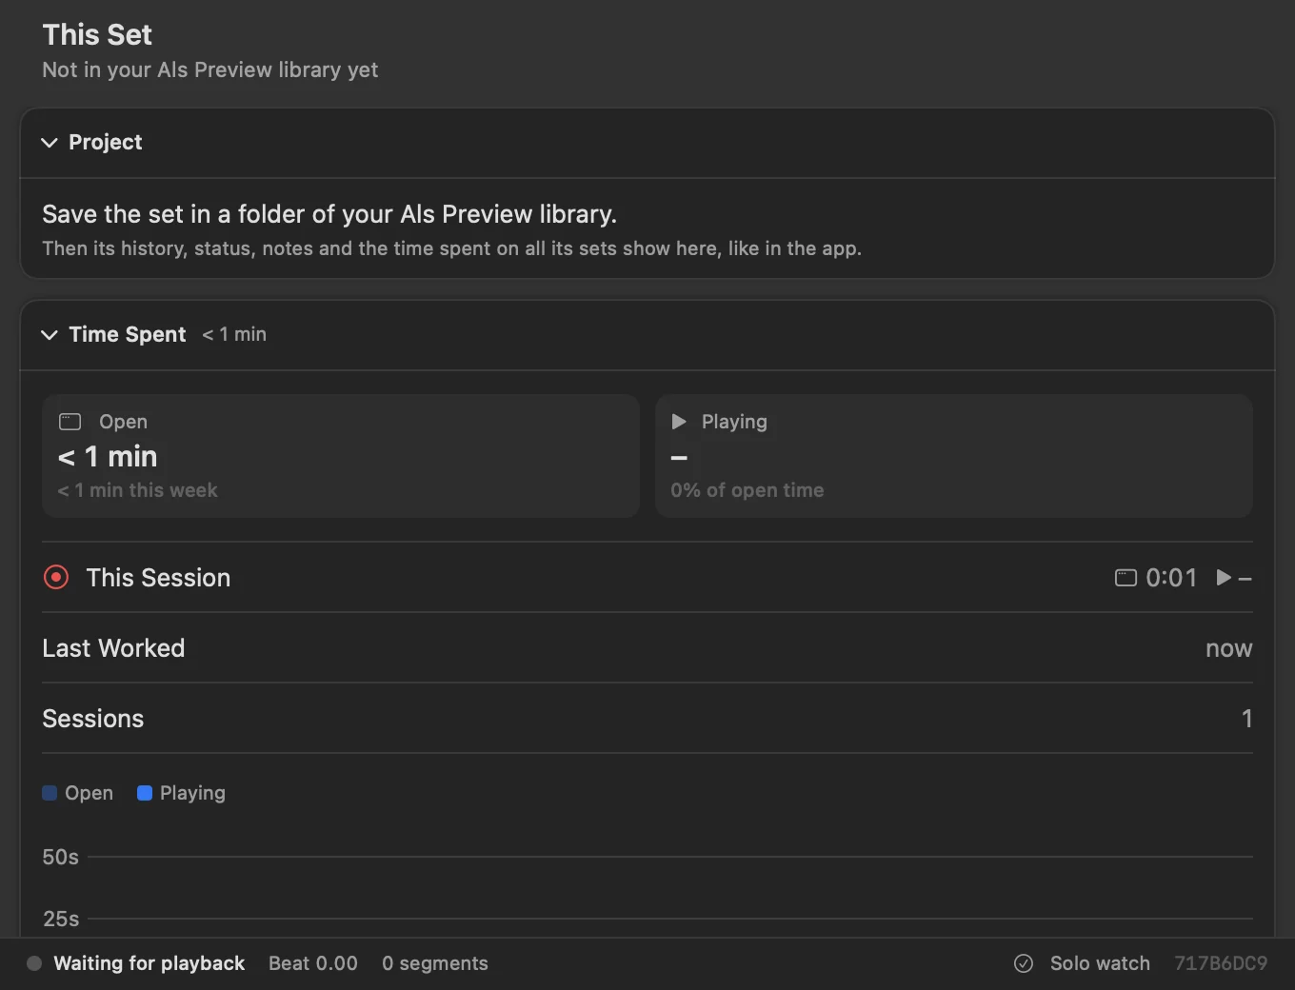The image size is (1295, 990).
Task: Click "< 1 min this week" text
Action: (x=137, y=490)
